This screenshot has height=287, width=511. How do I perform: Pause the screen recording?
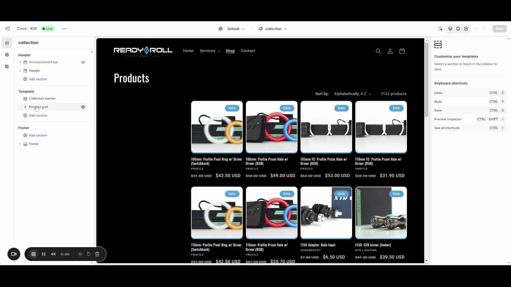coord(44,254)
